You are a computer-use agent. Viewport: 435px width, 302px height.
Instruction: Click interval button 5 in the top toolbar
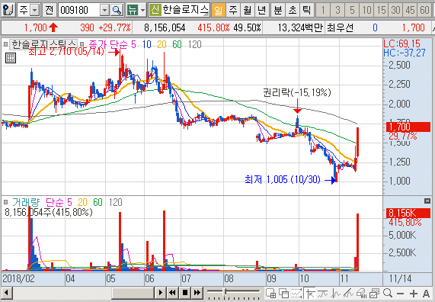point(352,10)
